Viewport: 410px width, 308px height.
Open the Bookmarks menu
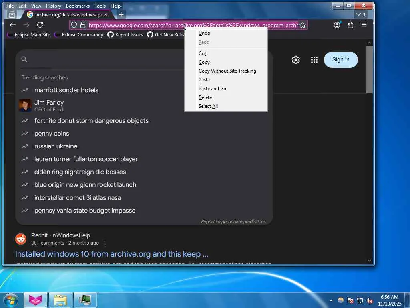click(x=78, y=6)
